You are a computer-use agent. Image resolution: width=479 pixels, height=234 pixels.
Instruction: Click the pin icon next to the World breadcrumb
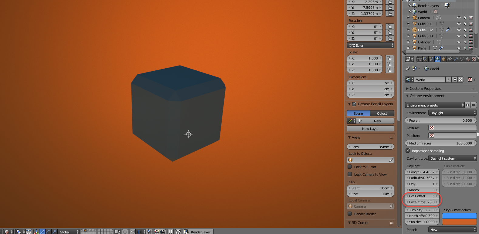click(x=408, y=69)
